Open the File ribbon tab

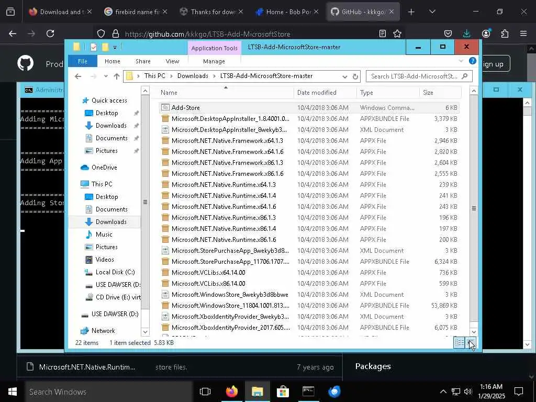[x=83, y=61]
